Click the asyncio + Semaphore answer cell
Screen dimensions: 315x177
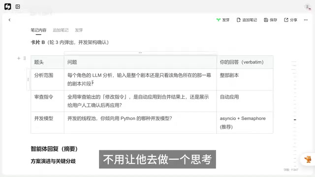coord(245,122)
